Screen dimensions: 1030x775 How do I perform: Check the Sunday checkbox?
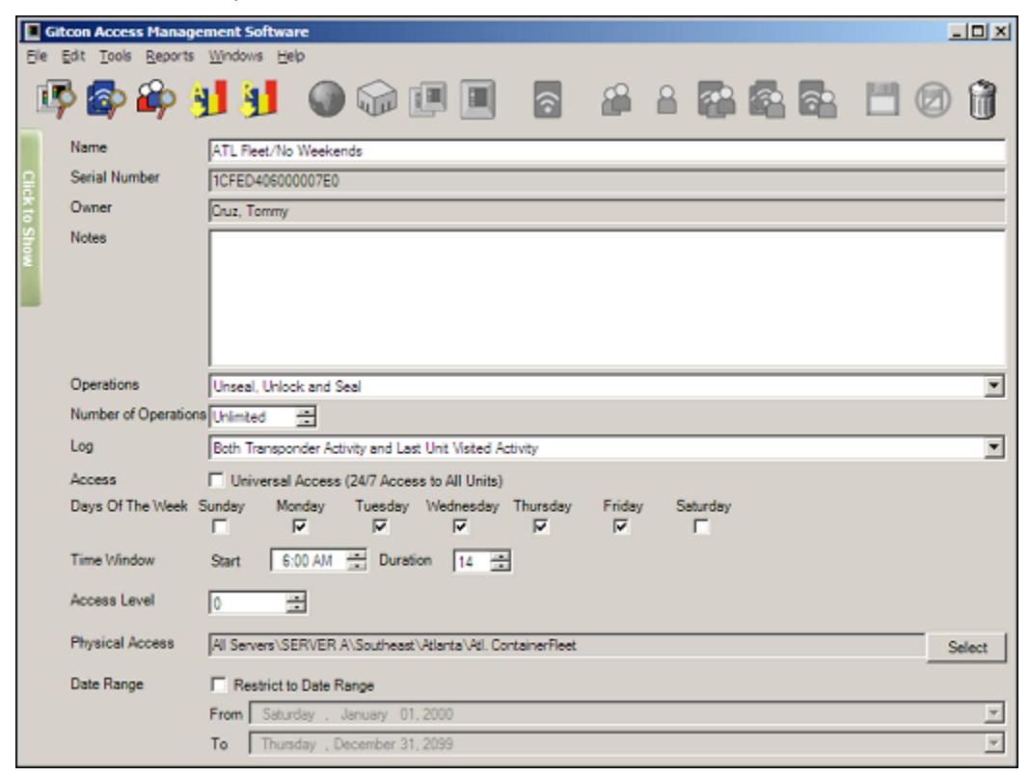[220, 526]
